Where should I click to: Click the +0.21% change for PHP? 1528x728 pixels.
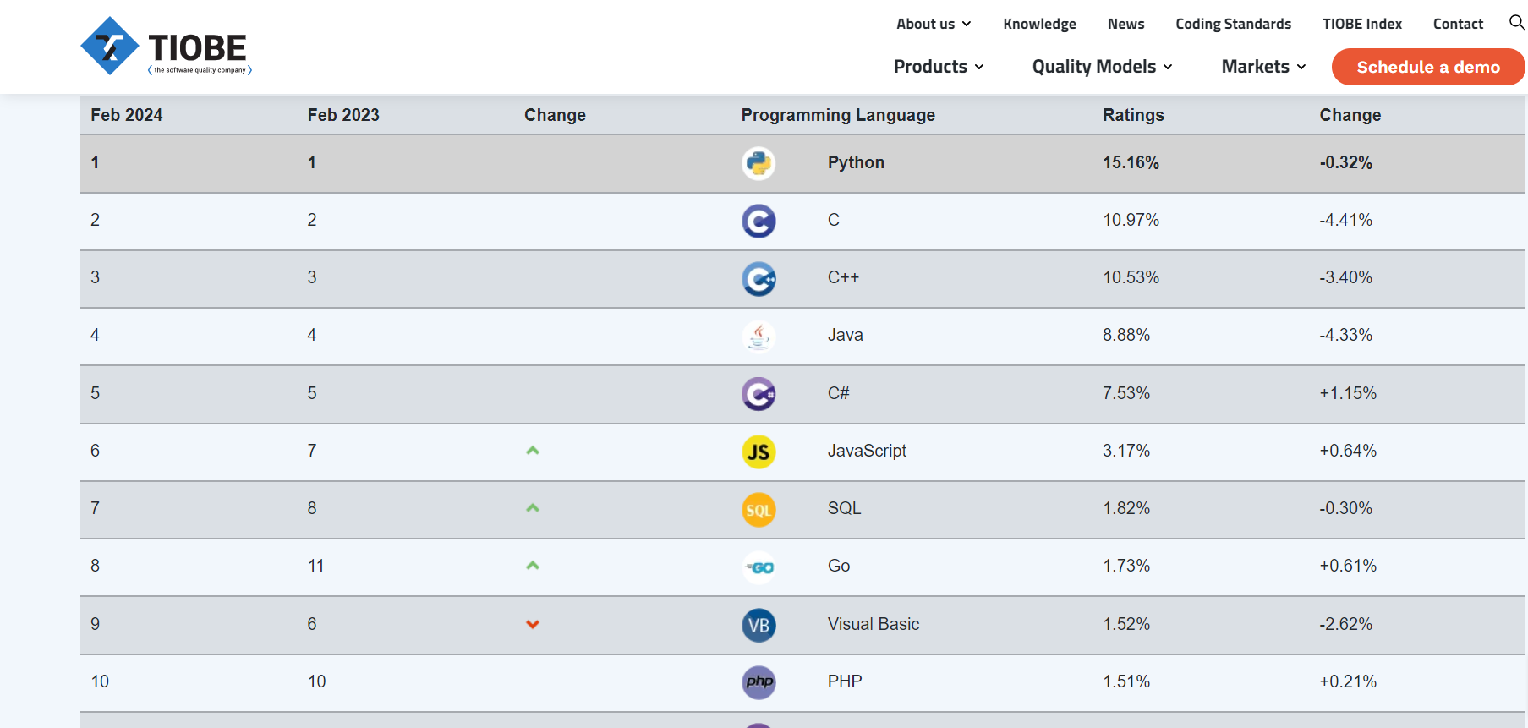tap(1348, 681)
